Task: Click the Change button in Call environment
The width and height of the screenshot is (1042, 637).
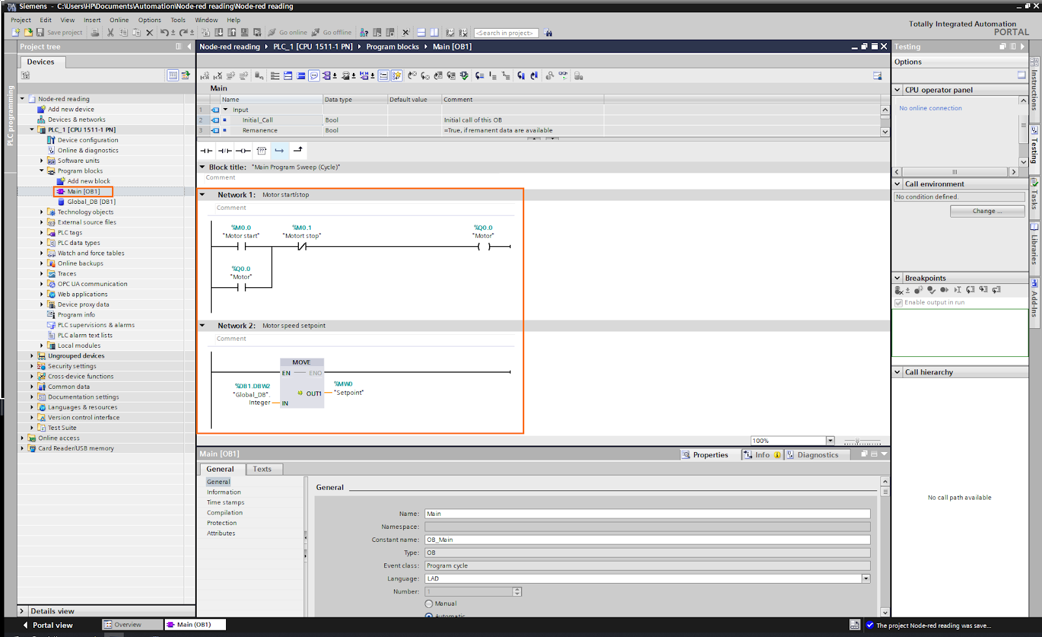Action: click(x=986, y=210)
